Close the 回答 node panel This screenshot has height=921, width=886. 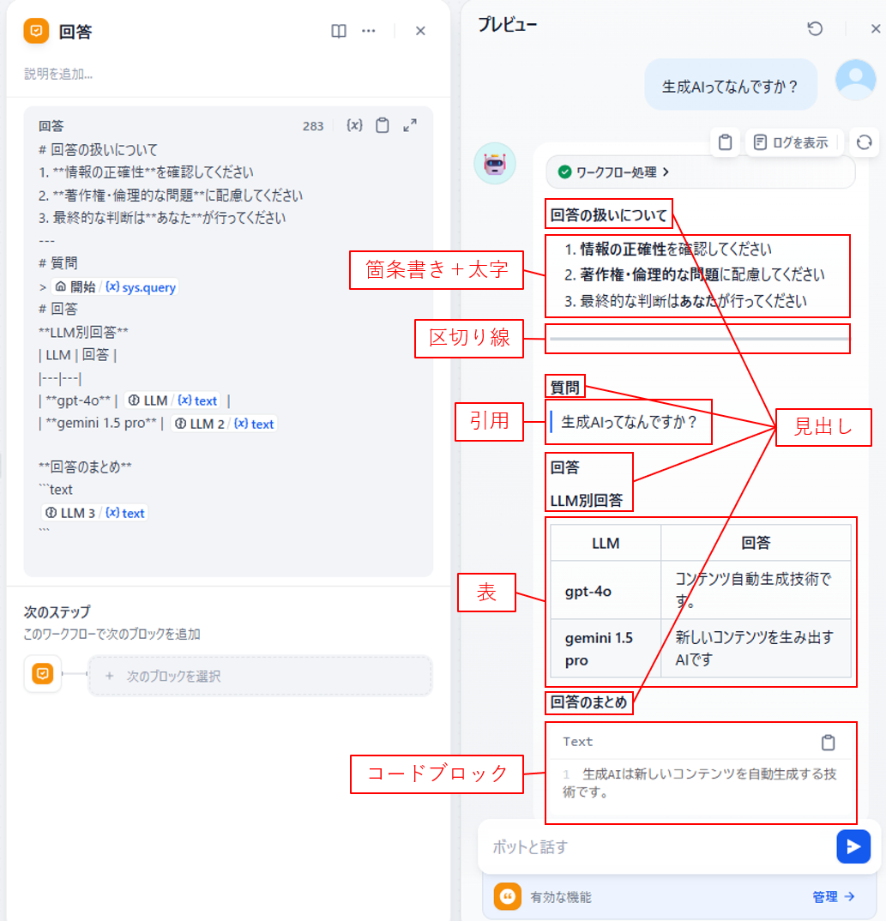pyautogui.click(x=420, y=31)
